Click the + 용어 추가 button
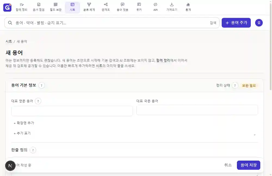Viewport: 272px width, 176px height. pos(236,23)
